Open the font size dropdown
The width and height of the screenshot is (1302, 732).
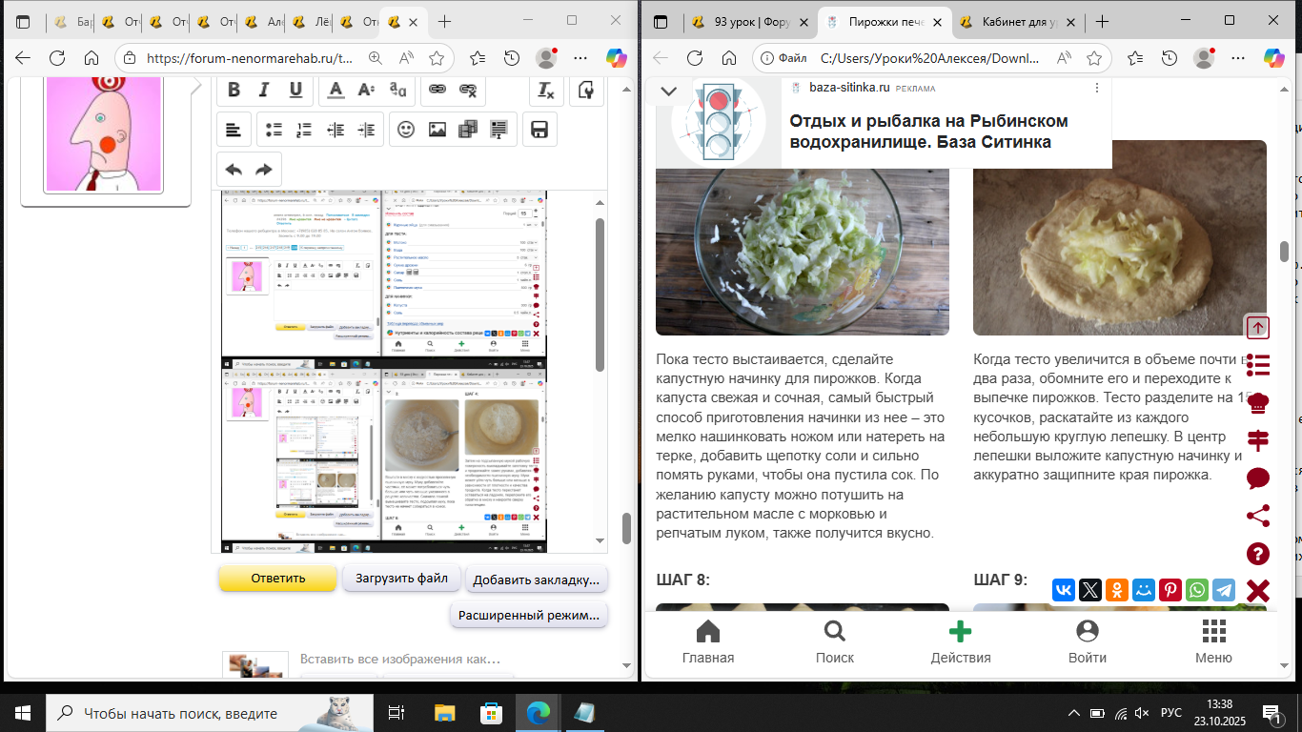point(366,90)
